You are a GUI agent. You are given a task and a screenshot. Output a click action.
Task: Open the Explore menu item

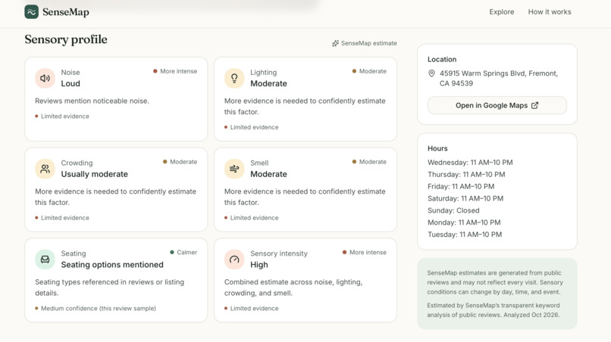502,11
